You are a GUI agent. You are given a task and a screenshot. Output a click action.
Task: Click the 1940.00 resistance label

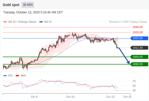[x=137, y=27]
